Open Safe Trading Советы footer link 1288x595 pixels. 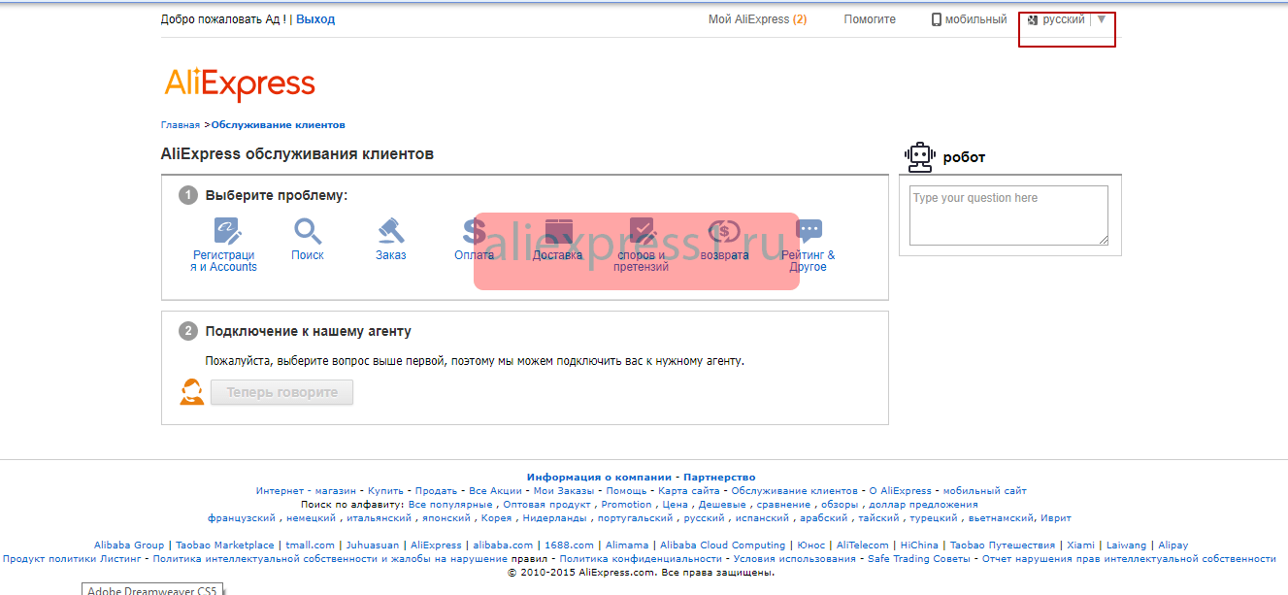[919, 559]
